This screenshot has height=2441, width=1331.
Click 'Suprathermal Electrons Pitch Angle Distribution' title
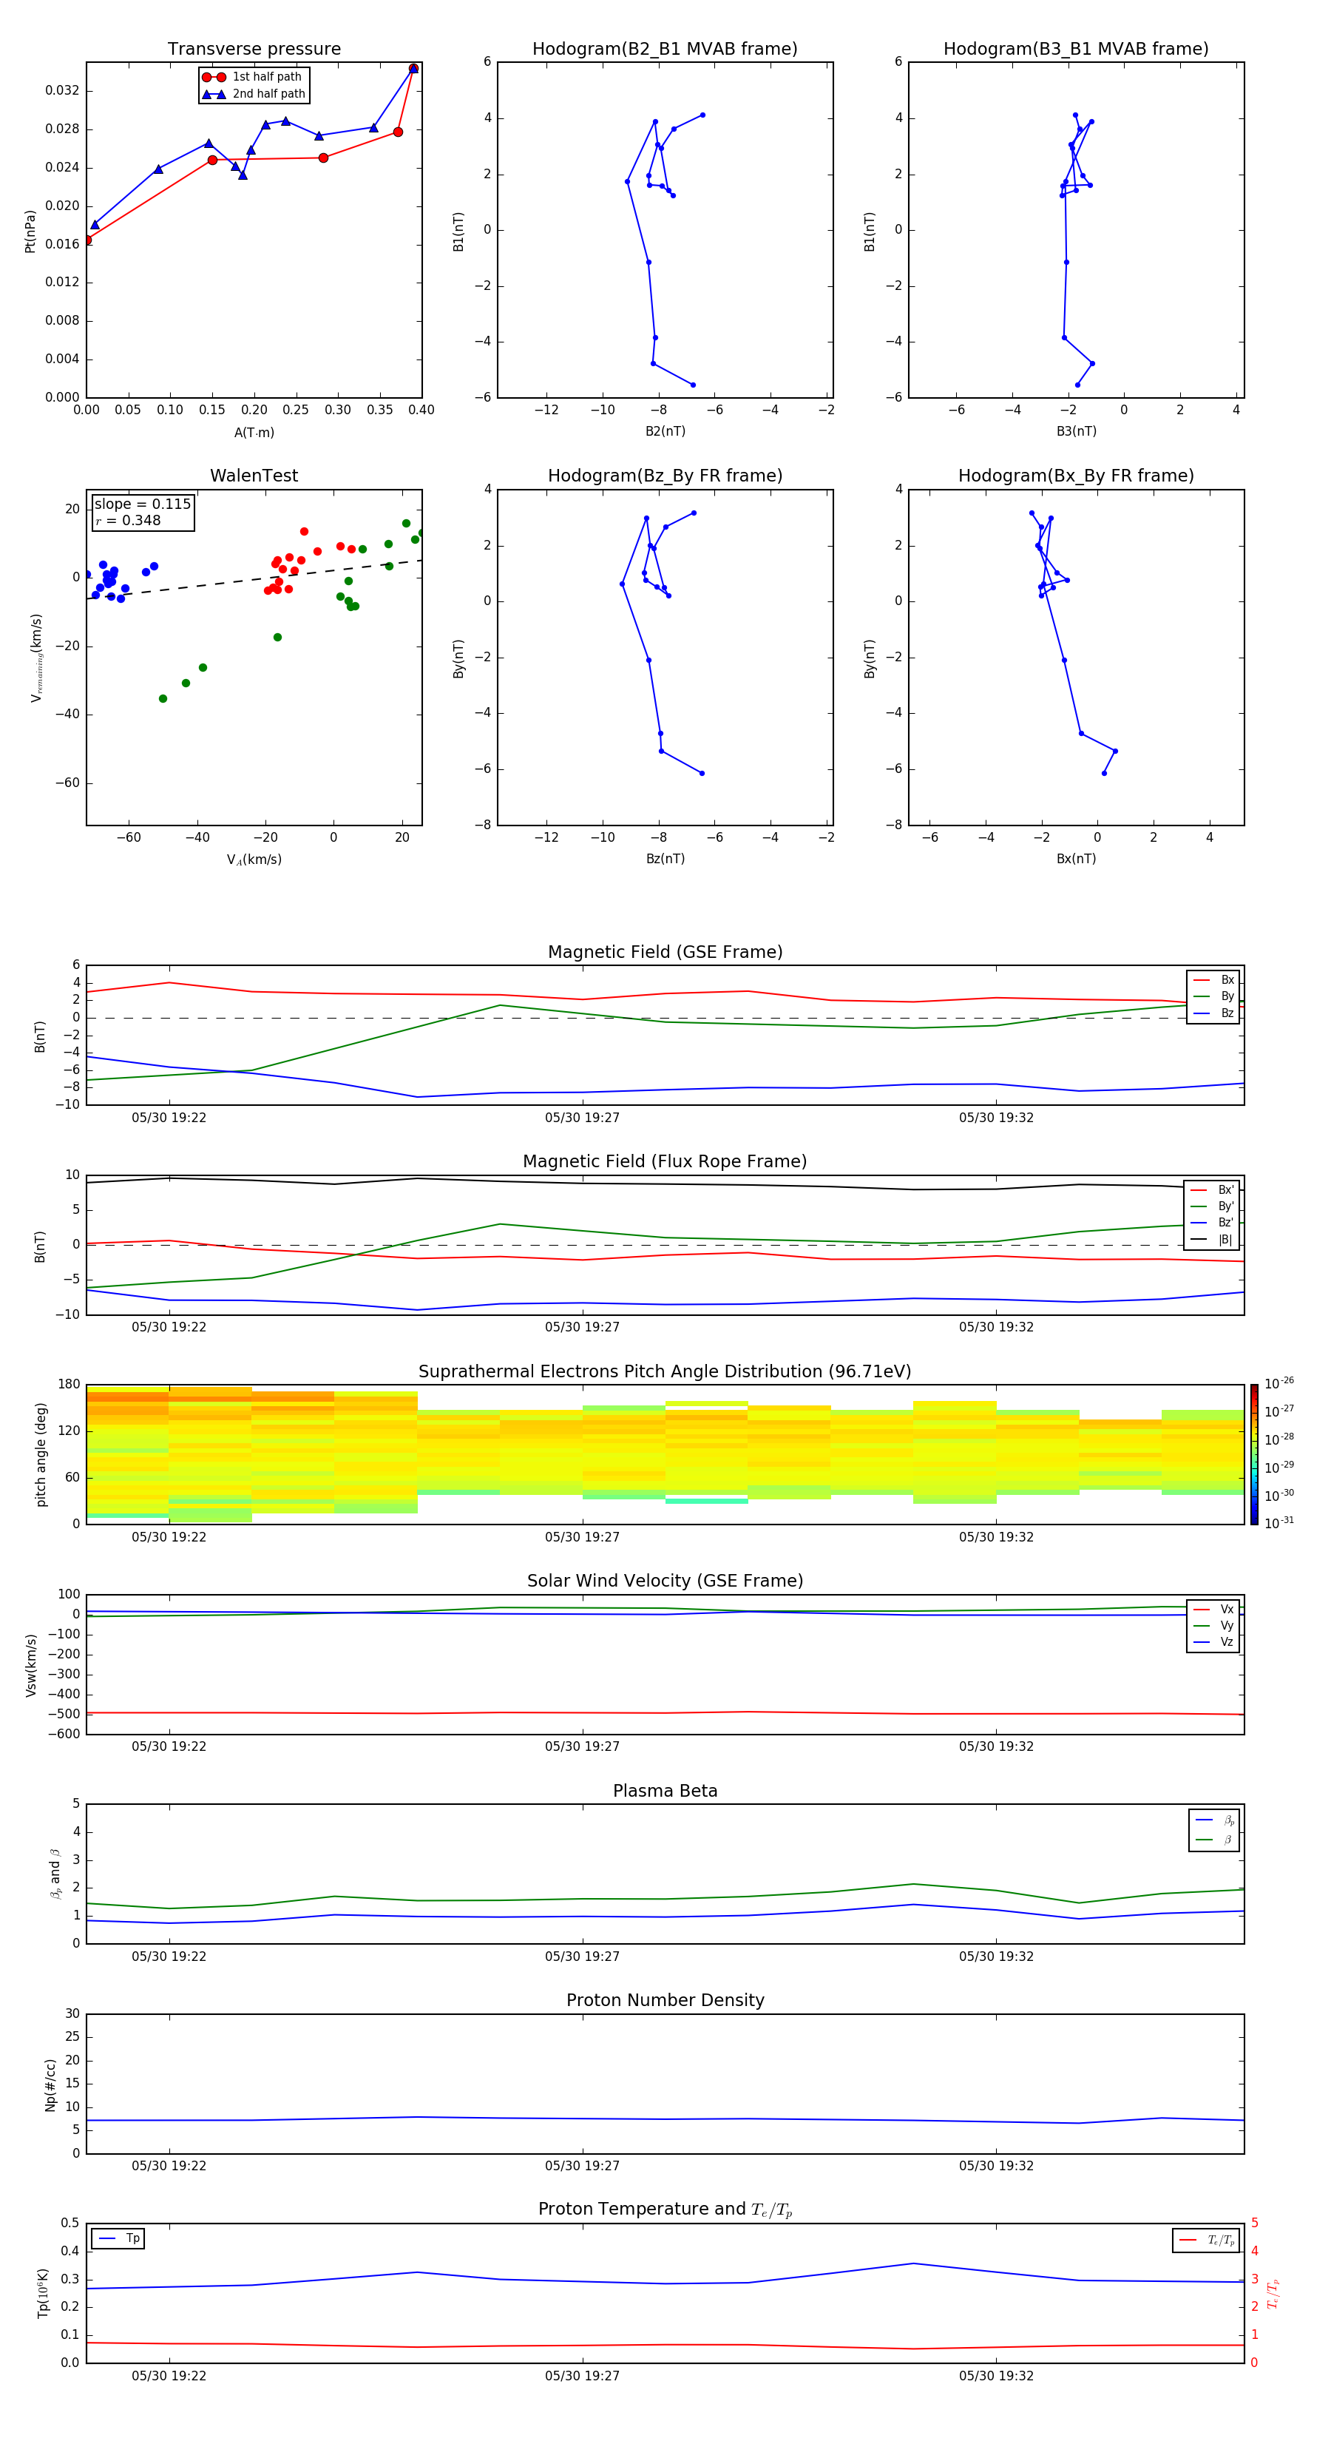[x=665, y=1372]
